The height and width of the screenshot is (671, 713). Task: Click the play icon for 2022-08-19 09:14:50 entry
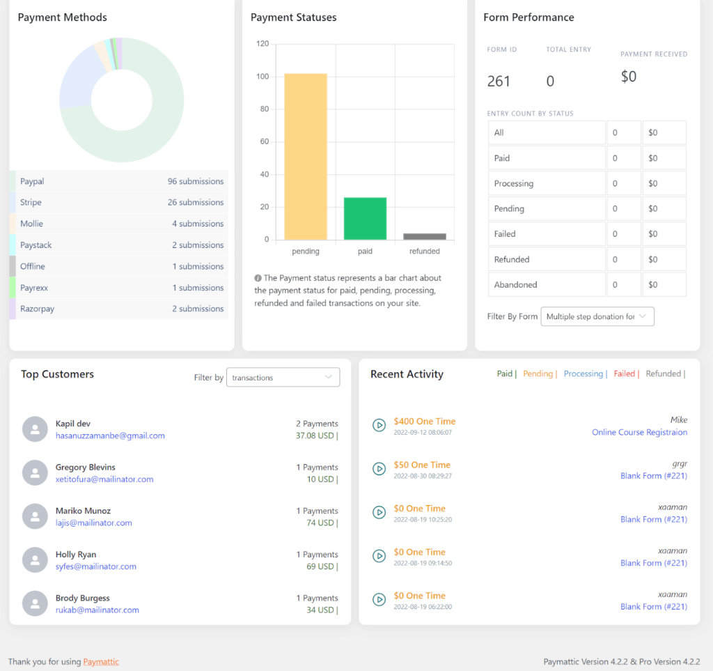379,556
